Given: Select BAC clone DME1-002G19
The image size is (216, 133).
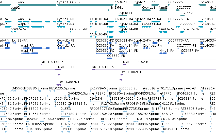Looking at the screenshot, I should pyautogui.click(x=132, y=72).
